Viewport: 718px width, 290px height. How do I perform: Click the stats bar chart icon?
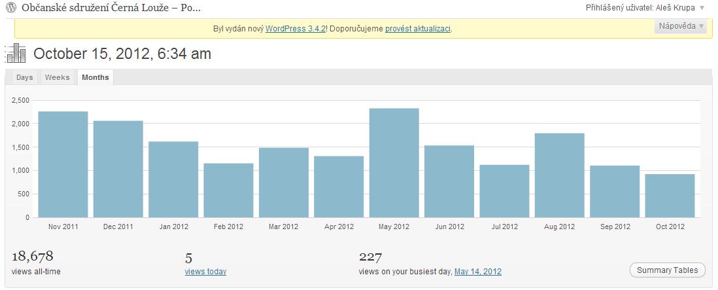coord(16,54)
